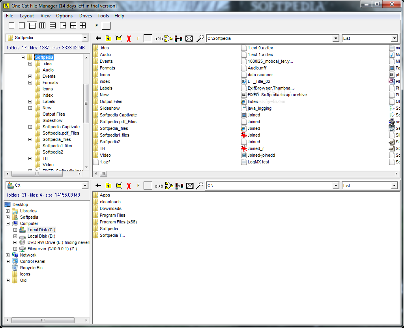Select the Output Files folder in file list
This screenshot has width=404, height=328.
pos(111,101)
